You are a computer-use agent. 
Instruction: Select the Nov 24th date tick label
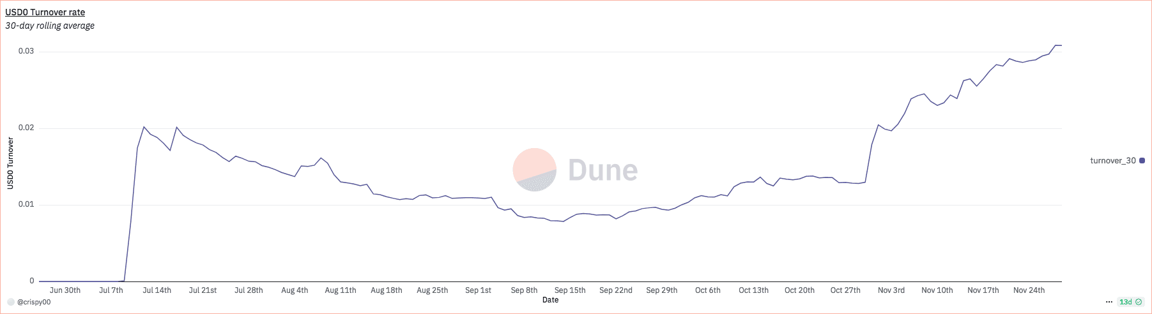pos(1029,290)
